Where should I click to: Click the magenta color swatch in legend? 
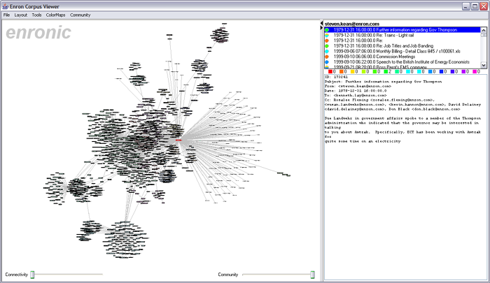(475, 72)
